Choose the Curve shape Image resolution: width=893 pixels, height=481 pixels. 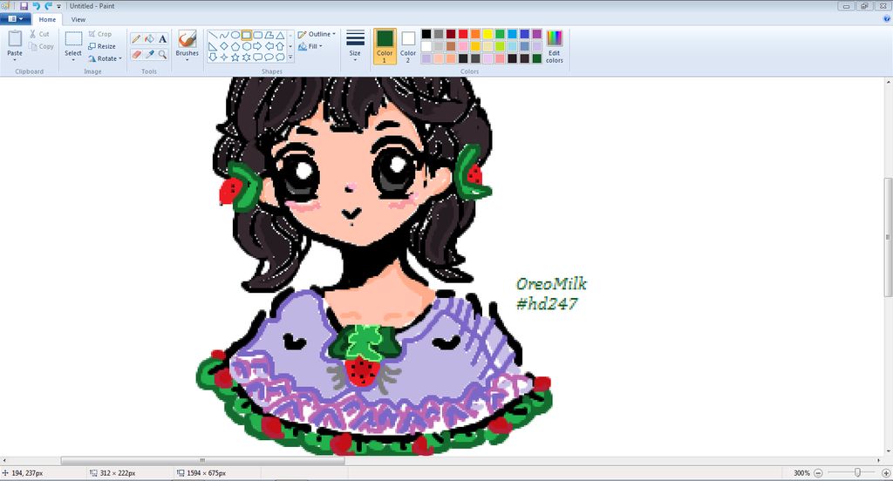(224, 36)
